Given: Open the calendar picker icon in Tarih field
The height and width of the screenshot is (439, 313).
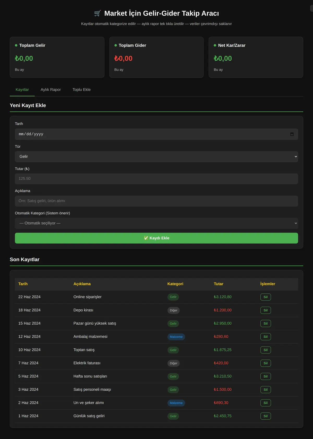Looking at the screenshot, I should (292, 134).
